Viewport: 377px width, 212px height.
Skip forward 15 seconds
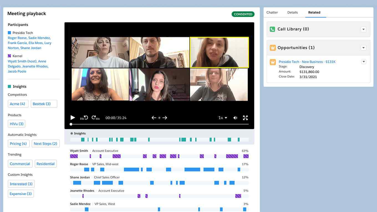pos(96,118)
